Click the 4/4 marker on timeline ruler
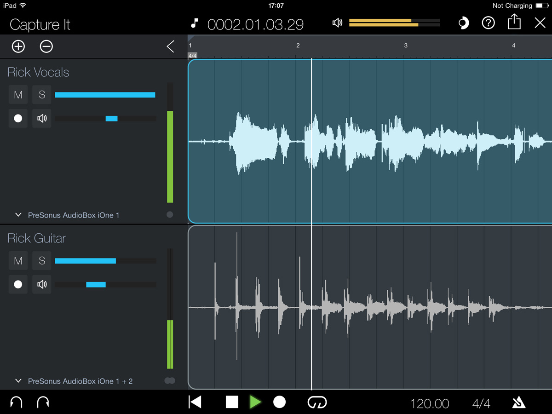Screen dimensions: 552x414 click(x=192, y=56)
